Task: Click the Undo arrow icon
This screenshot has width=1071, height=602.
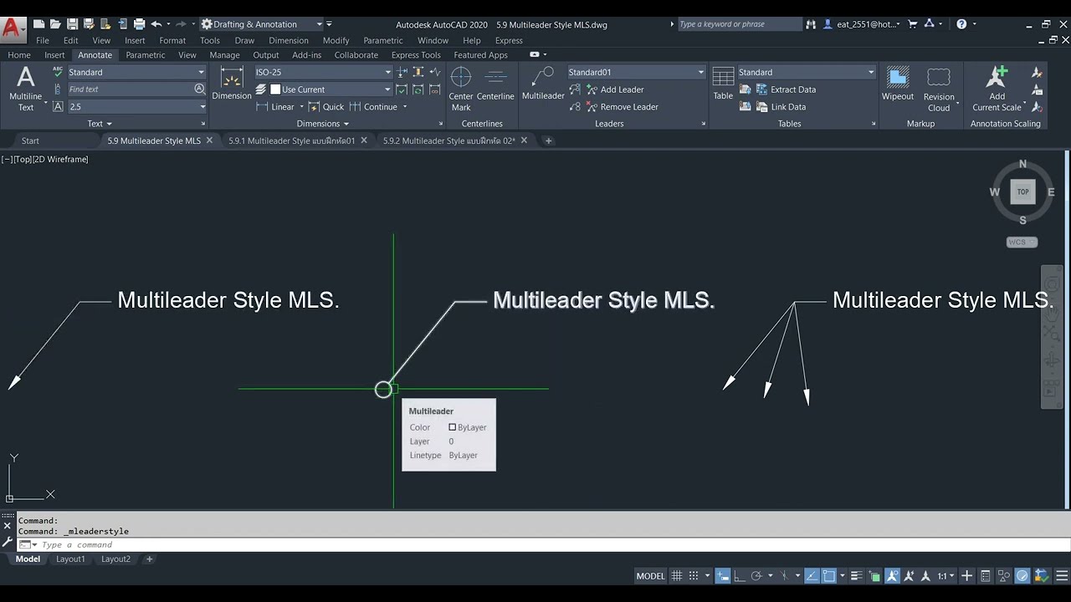Action: pos(156,24)
